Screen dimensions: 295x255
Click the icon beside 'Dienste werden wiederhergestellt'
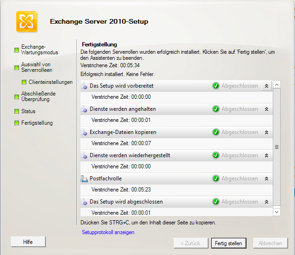tap(84, 155)
